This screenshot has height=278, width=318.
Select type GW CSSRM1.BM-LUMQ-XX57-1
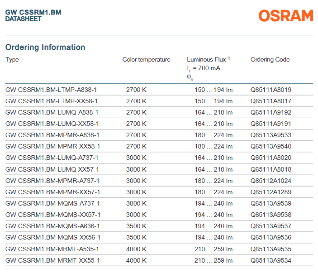(52, 169)
